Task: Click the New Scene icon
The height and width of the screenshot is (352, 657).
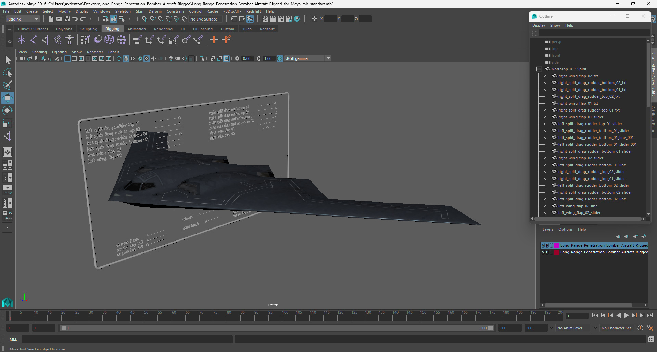Action: 51,19
